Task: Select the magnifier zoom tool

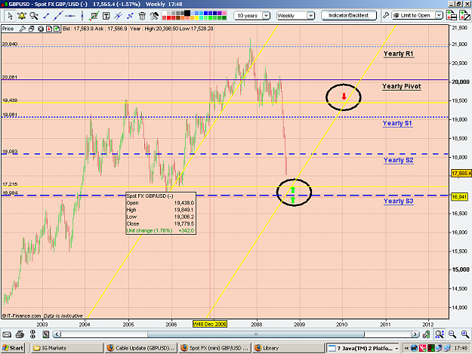Action: [x=34, y=15]
